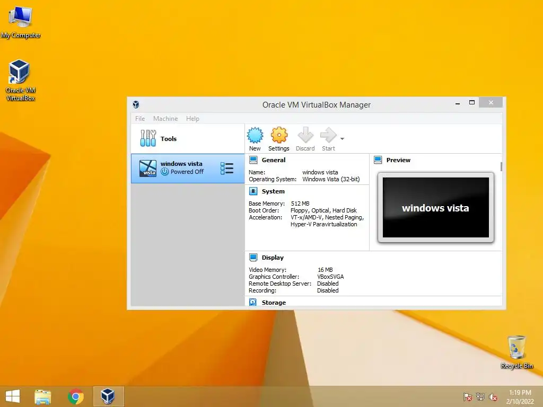
Task: Click the Preview section header
Action: click(398, 160)
